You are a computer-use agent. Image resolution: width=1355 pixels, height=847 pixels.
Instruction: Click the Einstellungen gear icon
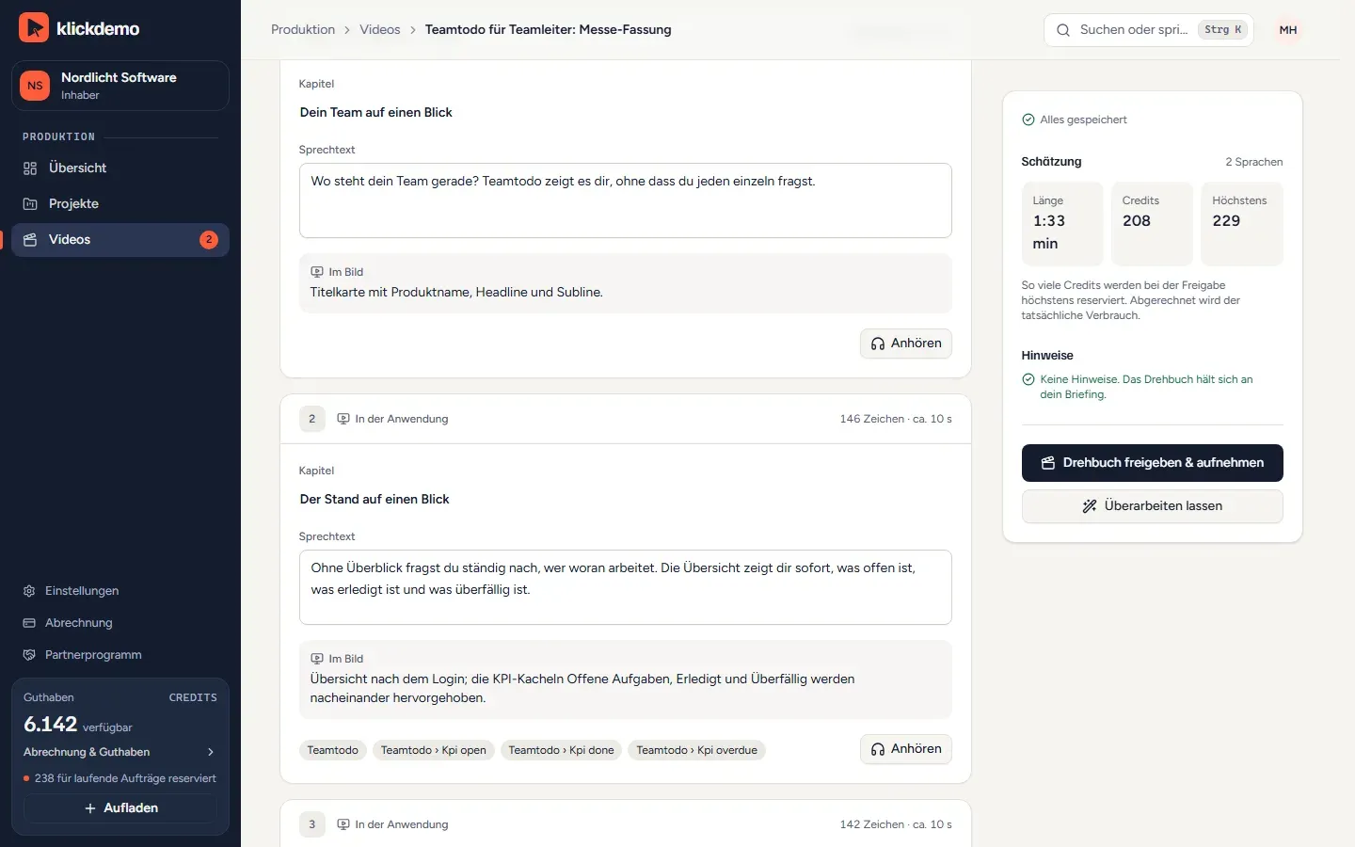29,591
